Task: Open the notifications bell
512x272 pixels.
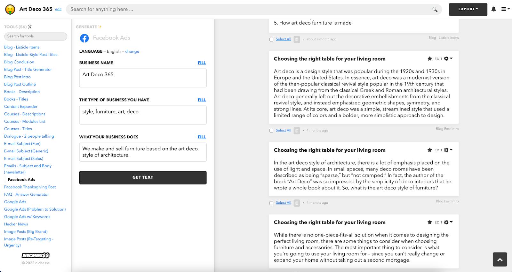Action: pyautogui.click(x=494, y=9)
